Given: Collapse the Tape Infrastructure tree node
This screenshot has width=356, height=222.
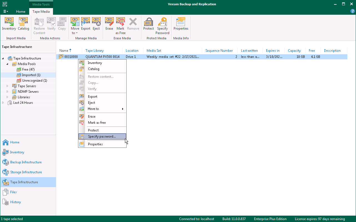Looking at the screenshot, I should pyautogui.click(x=3, y=58).
